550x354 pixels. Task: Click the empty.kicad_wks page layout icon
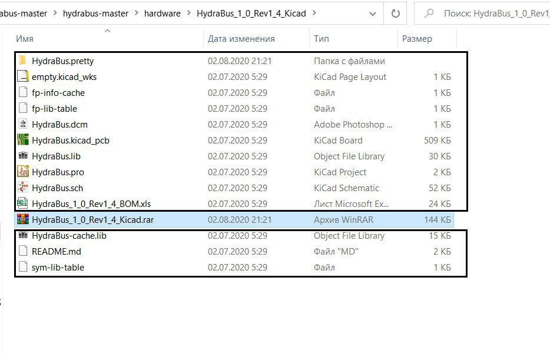tap(23, 76)
